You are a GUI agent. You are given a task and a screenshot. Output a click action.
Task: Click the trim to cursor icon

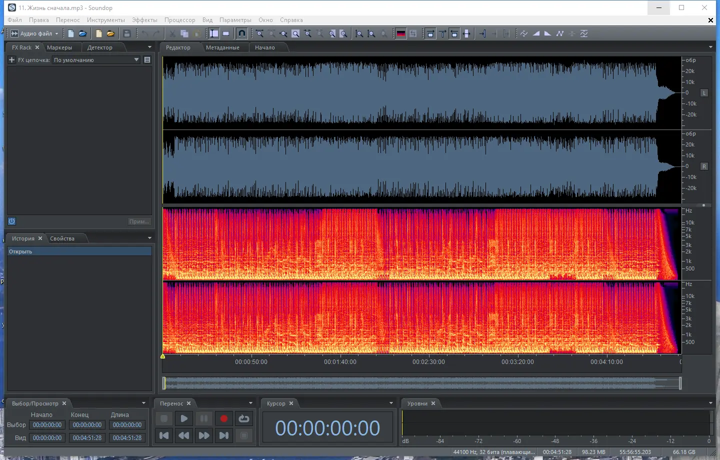tap(482, 33)
